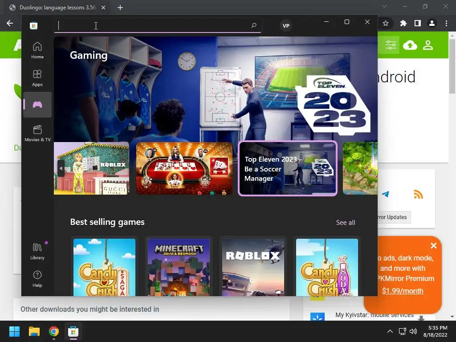Click See all for Best selling games
Viewport: 456px width, 342px height.
(346, 223)
